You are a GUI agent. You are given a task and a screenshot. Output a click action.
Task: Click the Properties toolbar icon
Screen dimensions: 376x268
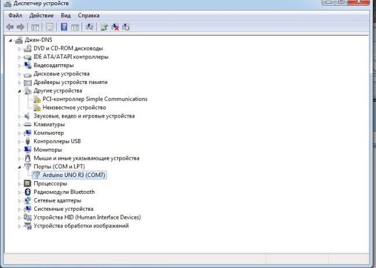[x=49, y=27]
